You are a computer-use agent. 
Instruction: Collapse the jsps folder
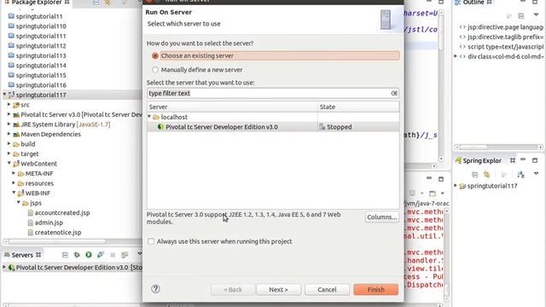point(19,203)
